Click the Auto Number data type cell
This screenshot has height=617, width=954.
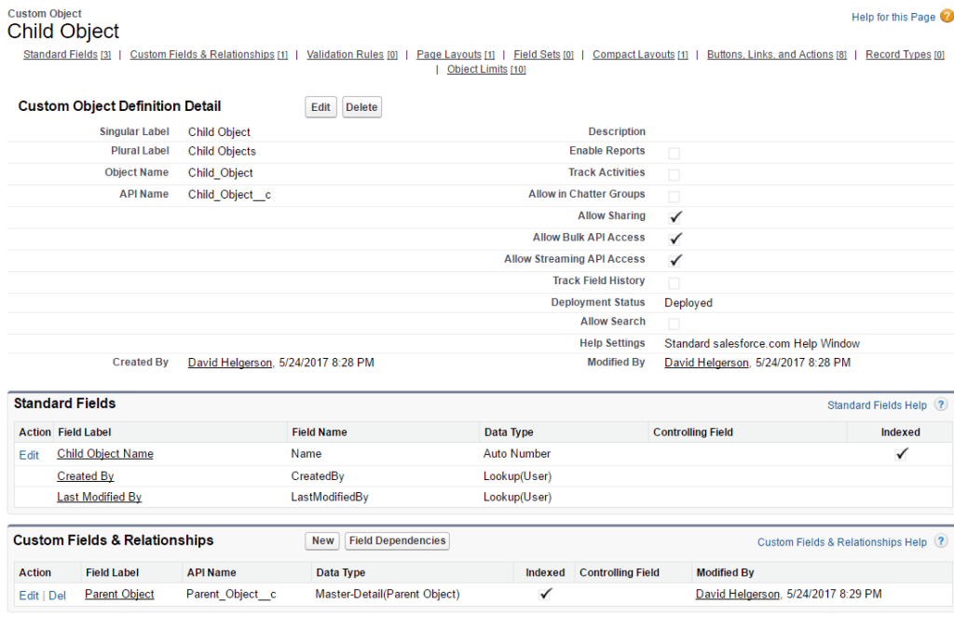tap(517, 453)
